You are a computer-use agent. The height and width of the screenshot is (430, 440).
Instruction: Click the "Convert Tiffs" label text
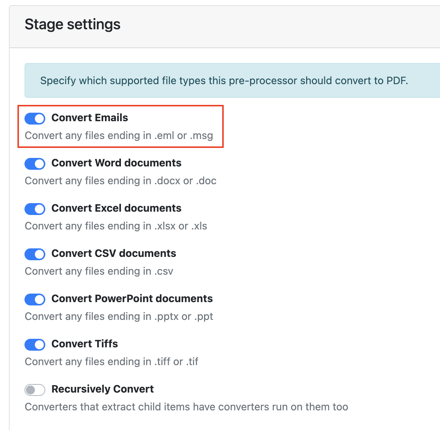(85, 344)
